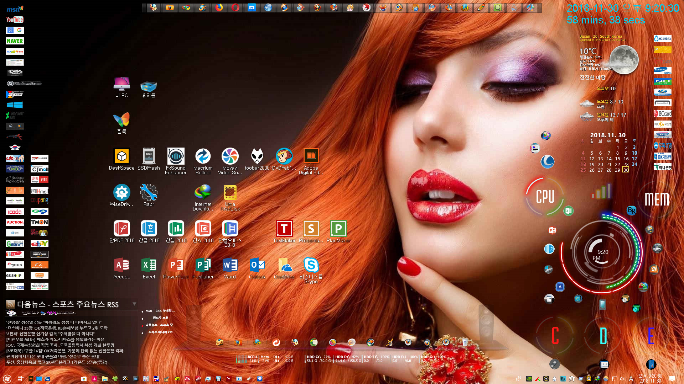Open the CJmall shopping shortcut

pos(39,169)
